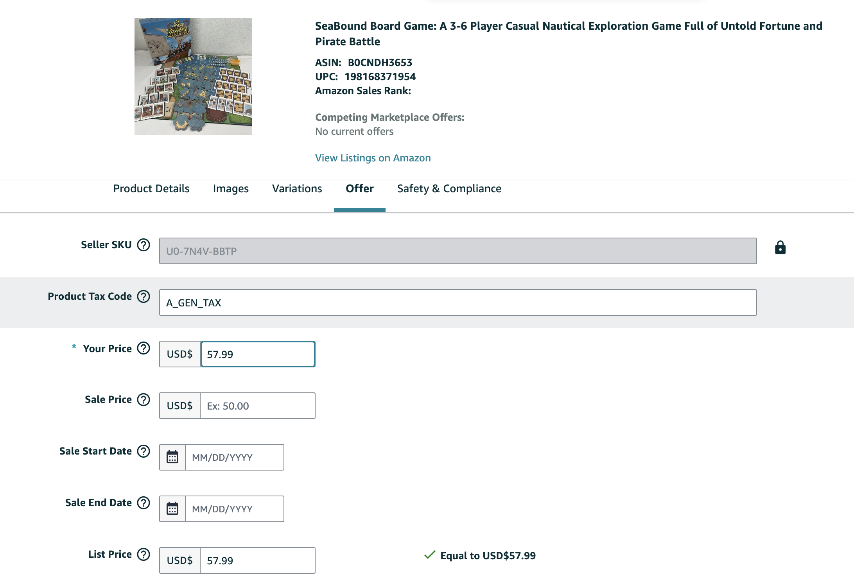Open Seller SKU help icon
The image size is (854, 587).
pyautogui.click(x=144, y=245)
